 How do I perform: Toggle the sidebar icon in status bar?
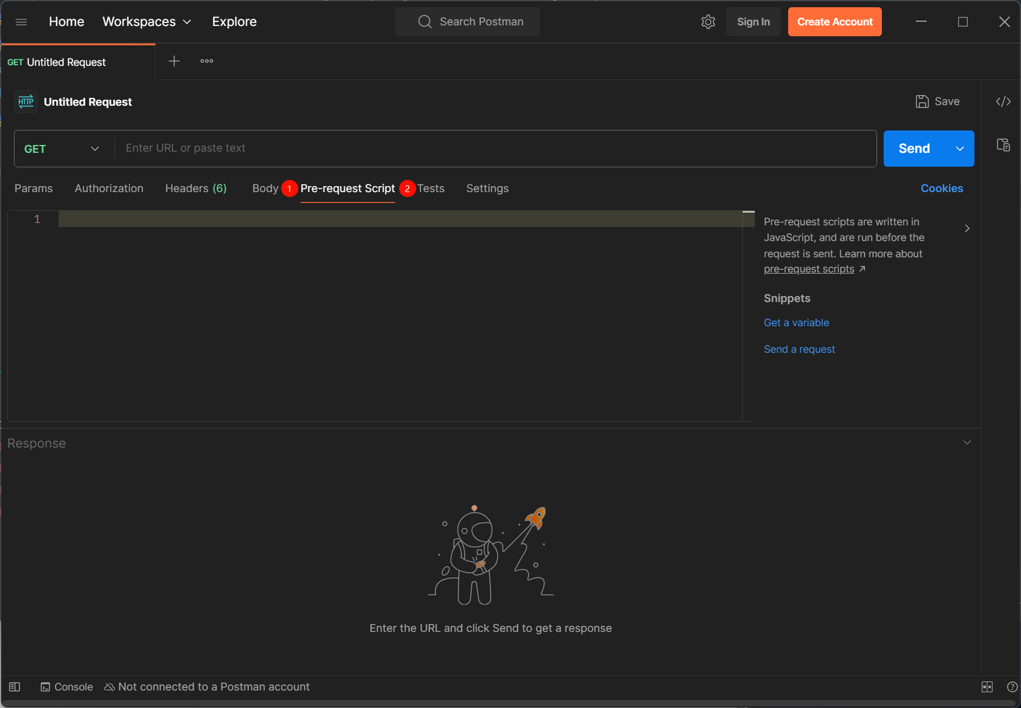coord(15,687)
